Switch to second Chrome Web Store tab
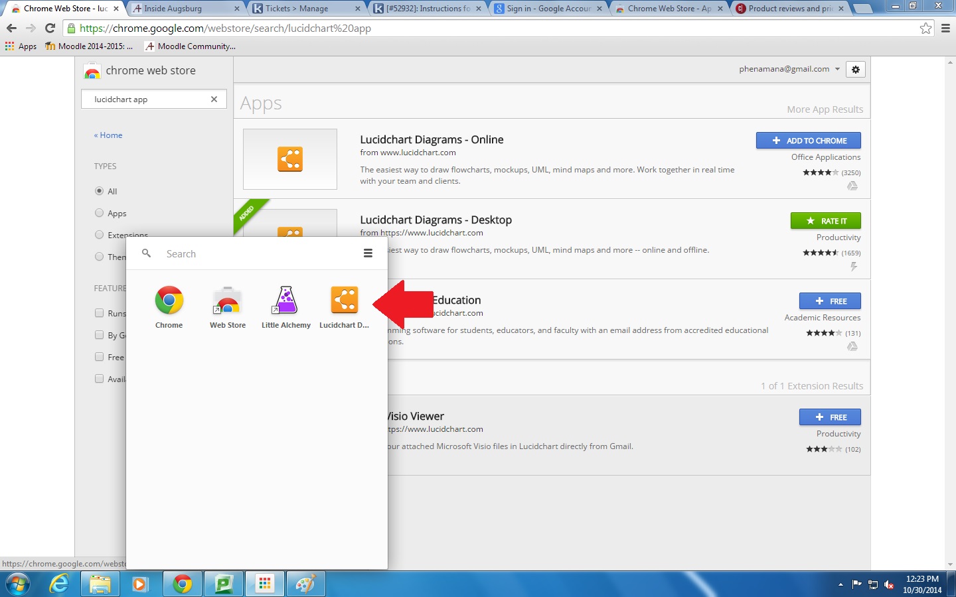956x597 pixels. [669, 9]
